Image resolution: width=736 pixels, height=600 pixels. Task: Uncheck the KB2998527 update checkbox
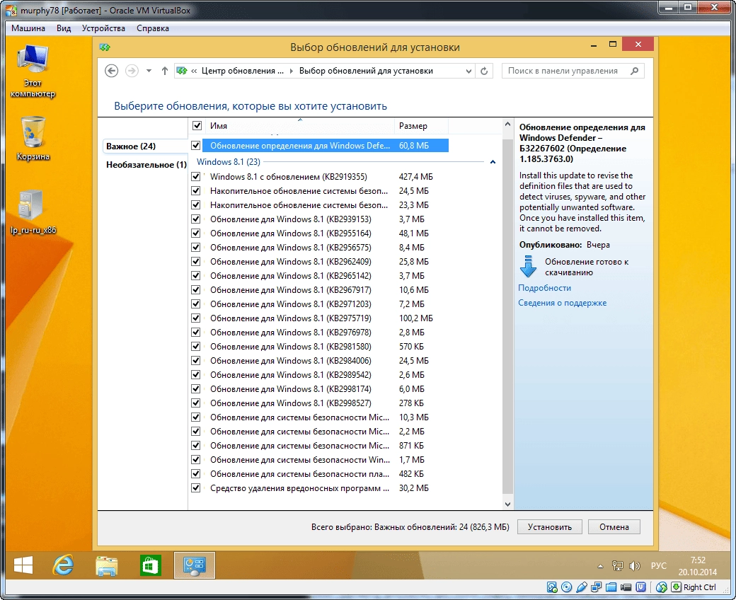tap(196, 403)
